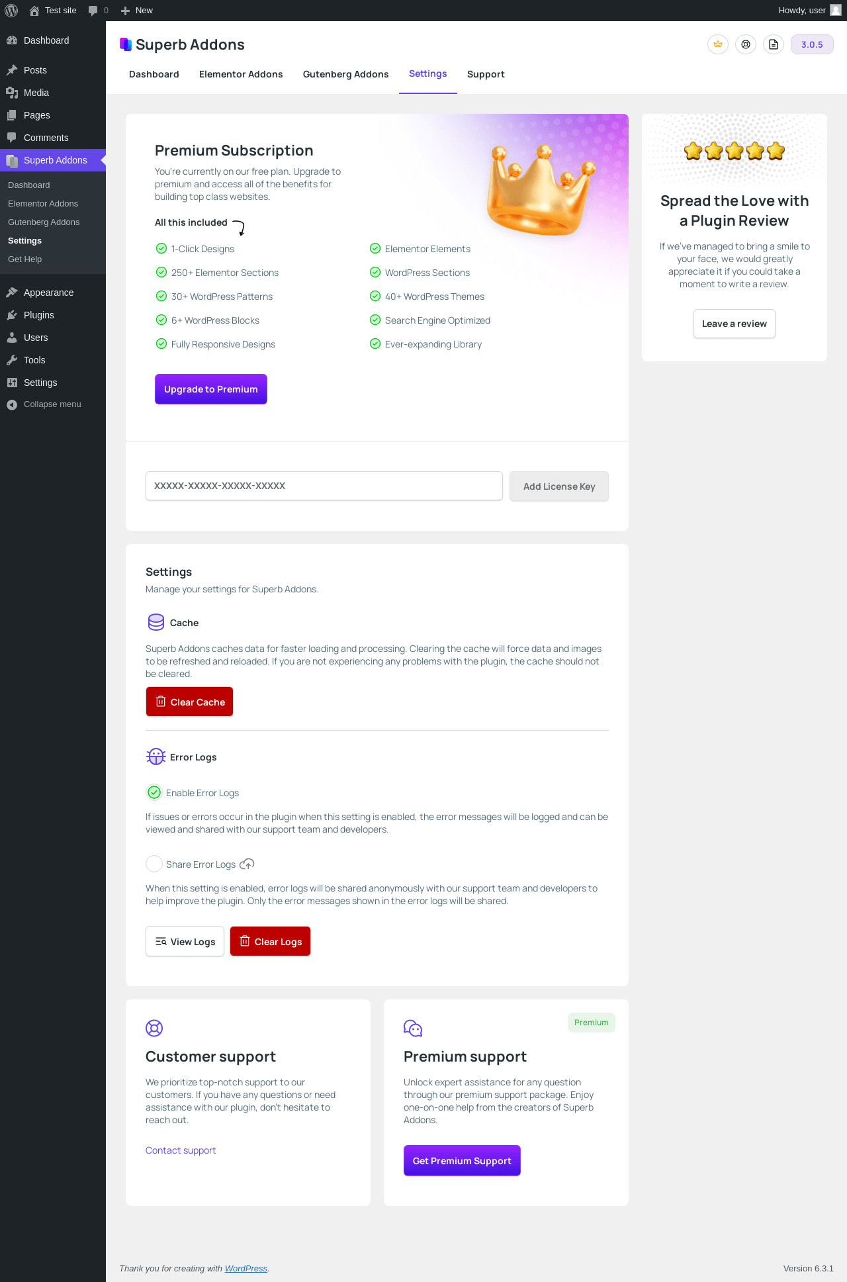Click the user avatar in admin bar

tap(836, 10)
